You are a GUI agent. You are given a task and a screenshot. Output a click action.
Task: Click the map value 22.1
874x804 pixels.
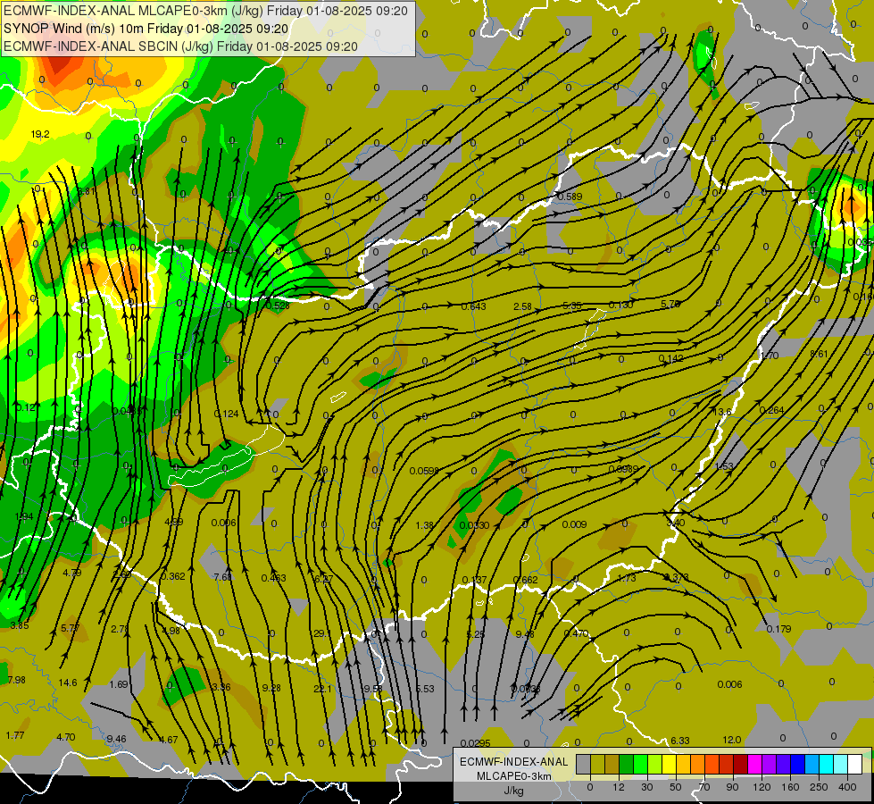pyautogui.click(x=323, y=689)
